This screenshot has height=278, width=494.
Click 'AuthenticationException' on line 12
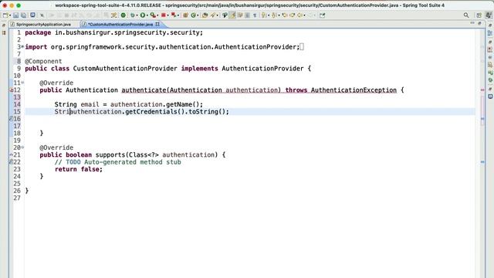(354, 90)
